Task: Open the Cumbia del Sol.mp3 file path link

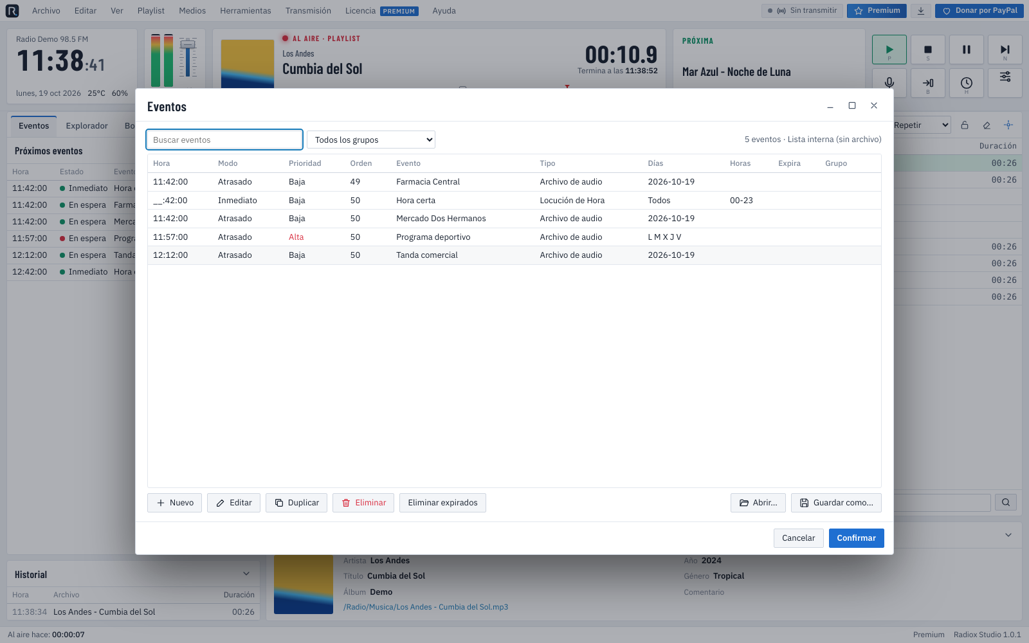Action: point(426,607)
